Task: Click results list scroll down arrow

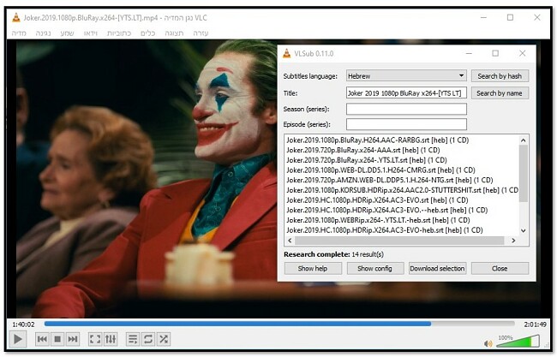Action: point(524,230)
